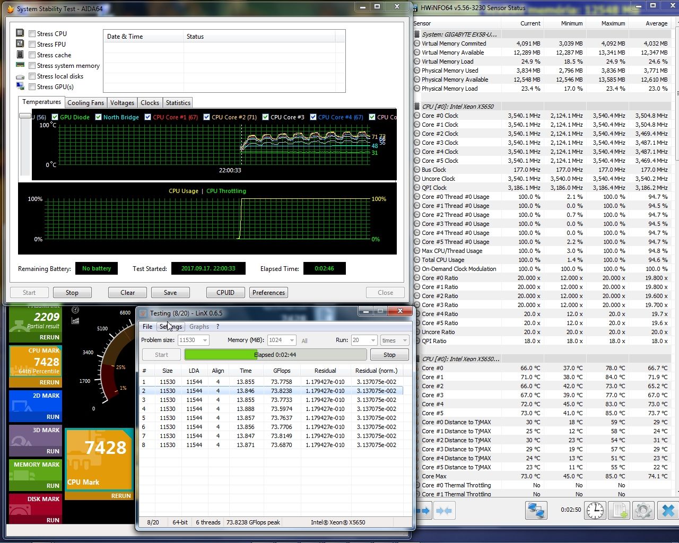Click the blue X close sensors icon
This screenshot has height=543, width=679.
(668, 510)
